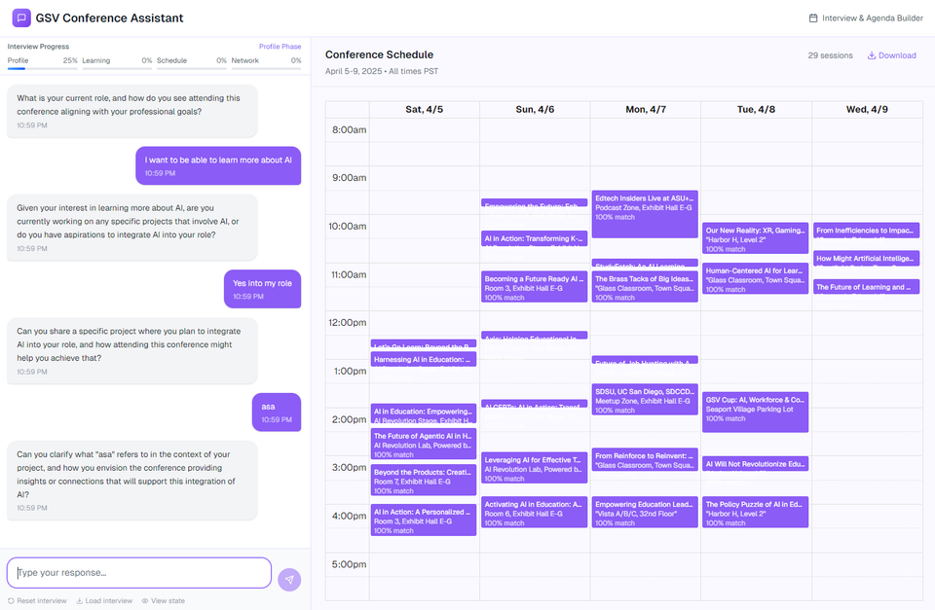Click the Reset interview circular arrow icon
This screenshot has width=935, height=610.
(x=11, y=600)
